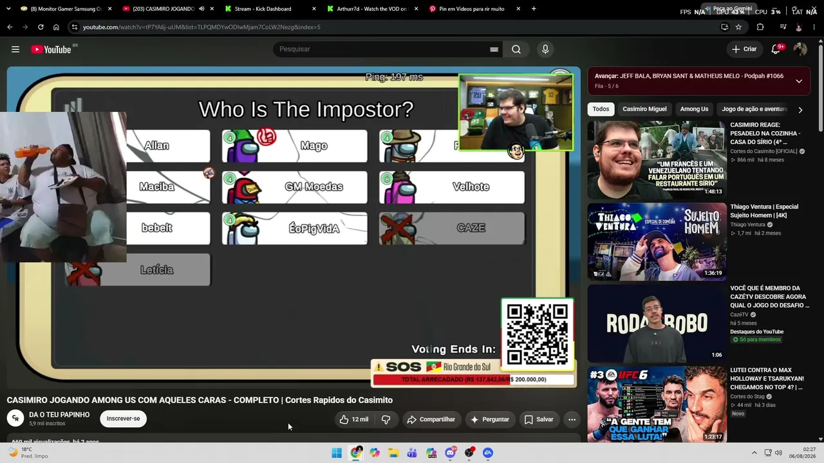View site information beside the URL
Image resolution: width=824 pixels, height=463 pixels.
75,27
